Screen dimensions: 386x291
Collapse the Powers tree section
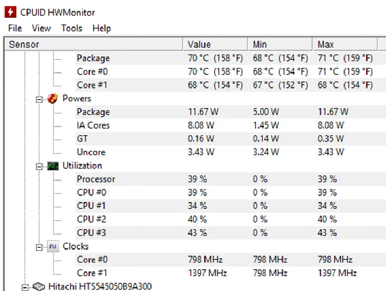tap(39, 99)
